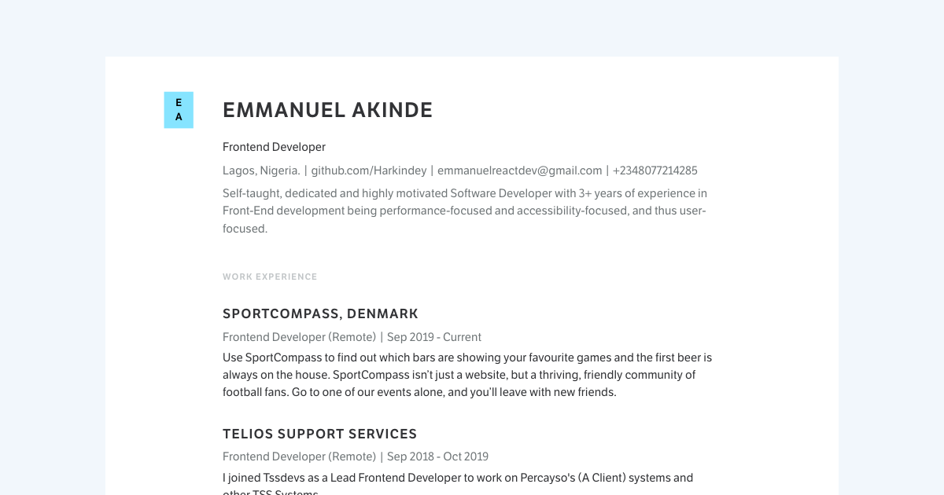Click the pale blue background above the resume
Image resolution: width=944 pixels, height=495 pixels.
pyautogui.click(x=472, y=27)
